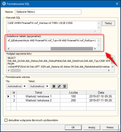Click date cell 2019-07-10 09:26
The width and height of the screenshot is (121, 132).
coord(101,96)
